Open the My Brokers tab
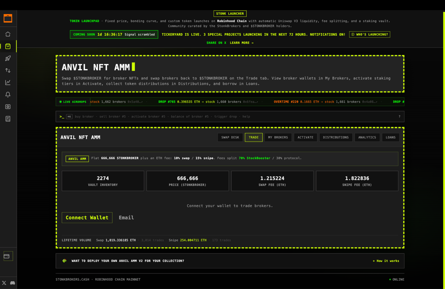 [x=278, y=137]
